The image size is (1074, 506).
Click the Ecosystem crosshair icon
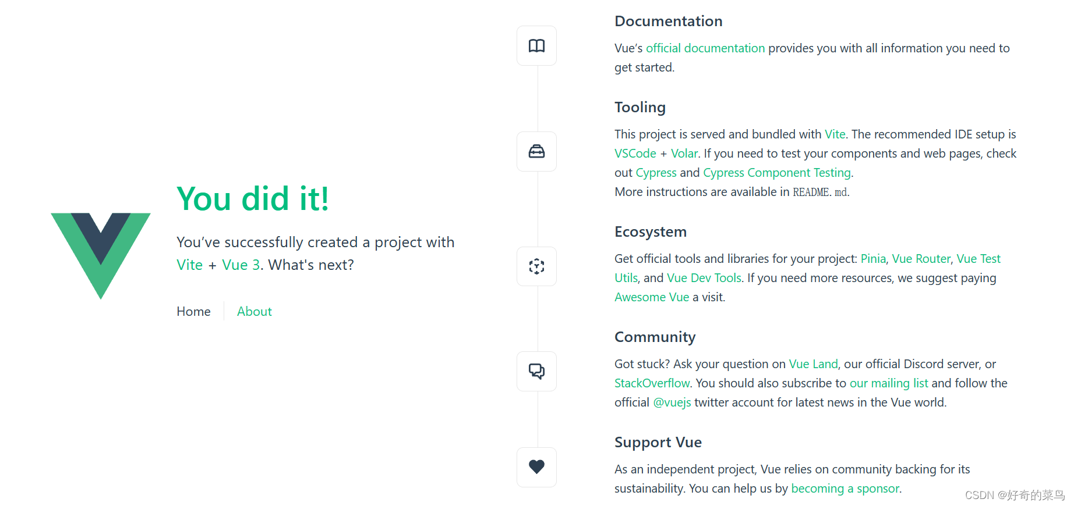(x=536, y=266)
